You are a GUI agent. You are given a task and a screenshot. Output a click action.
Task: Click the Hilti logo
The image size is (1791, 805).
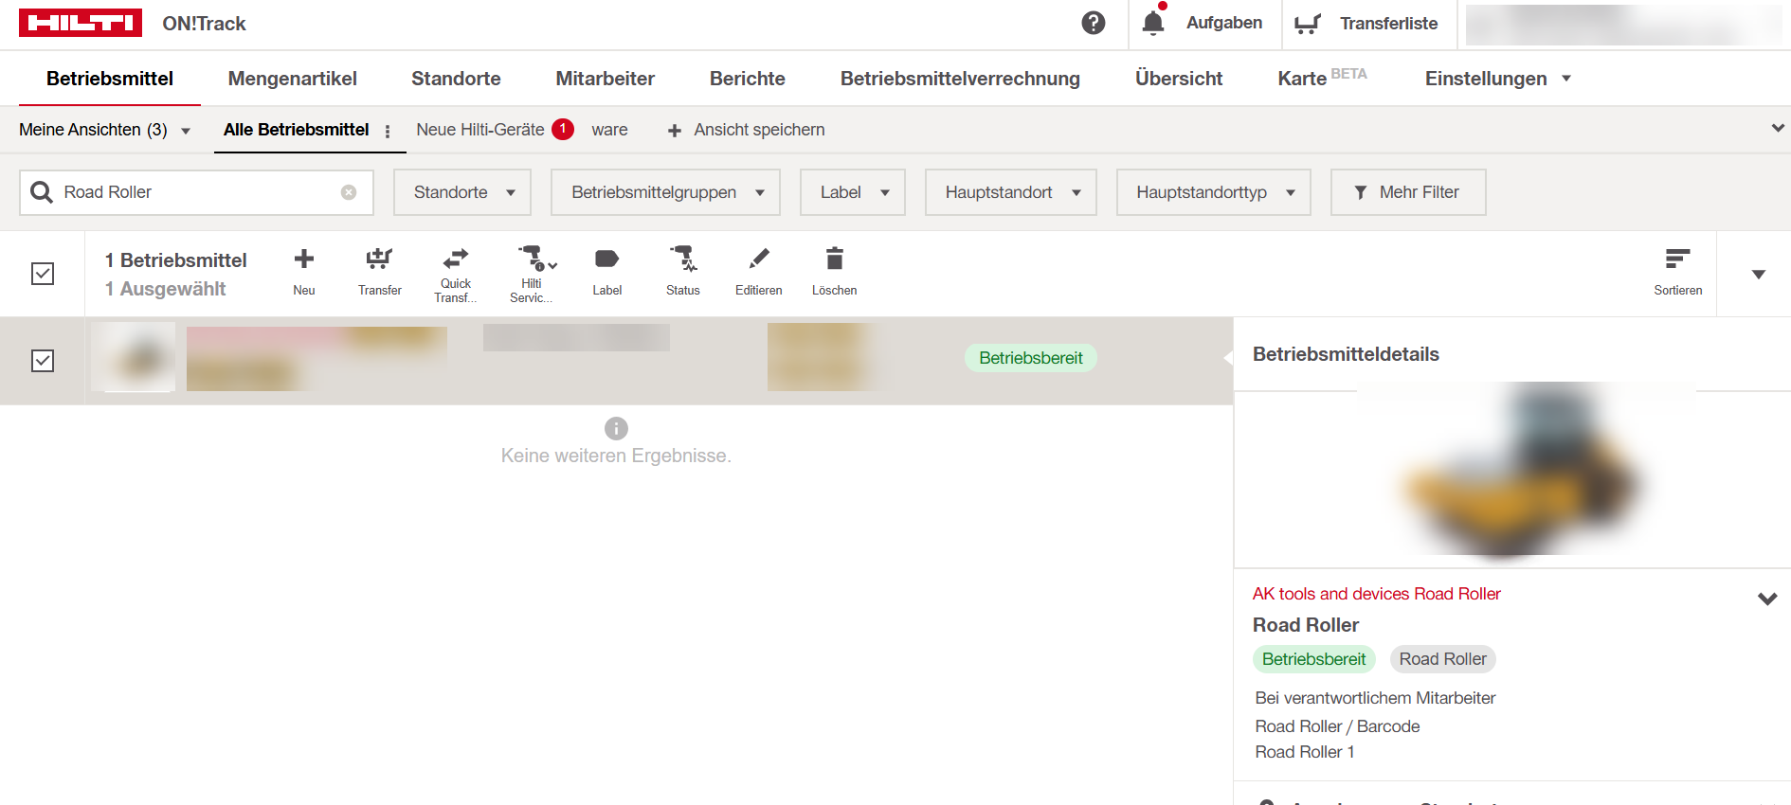pyautogui.click(x=81, y=23)
